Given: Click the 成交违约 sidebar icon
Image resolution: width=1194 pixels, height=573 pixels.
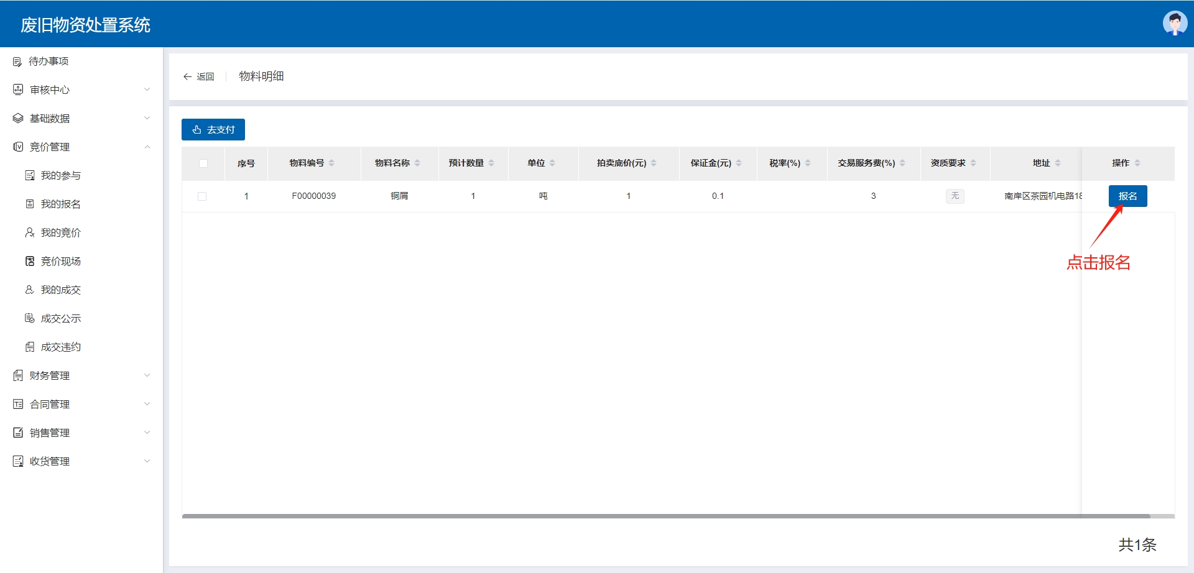Looking at the screenshot, I should point(29,347).
